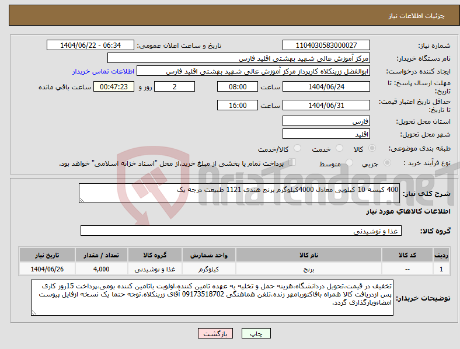Click the 4,000 quantity cell
The image size is (460, 349).
click(x=101, y=269)
